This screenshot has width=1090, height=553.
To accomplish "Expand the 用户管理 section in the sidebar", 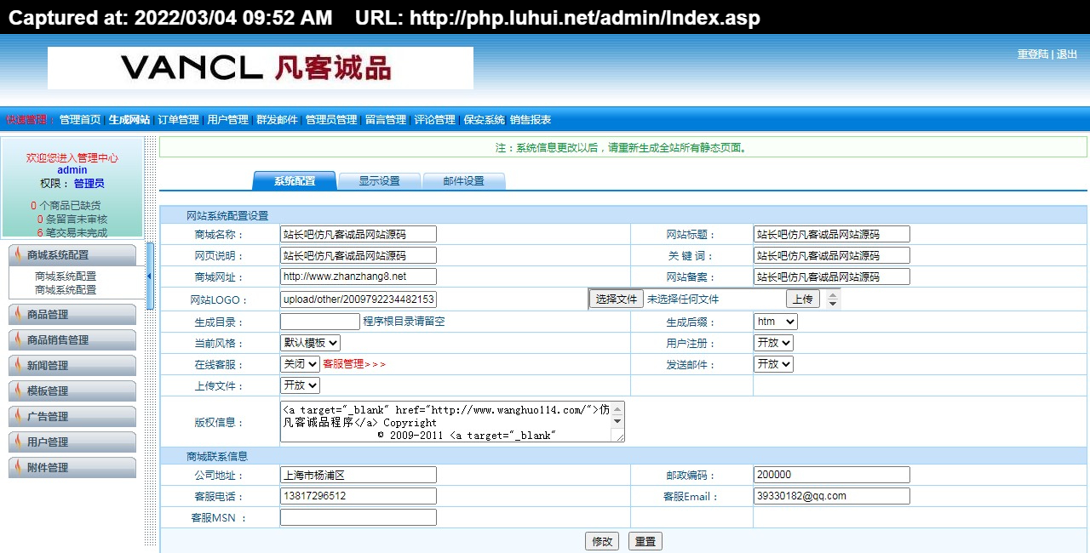I will (x=72, y=442).
